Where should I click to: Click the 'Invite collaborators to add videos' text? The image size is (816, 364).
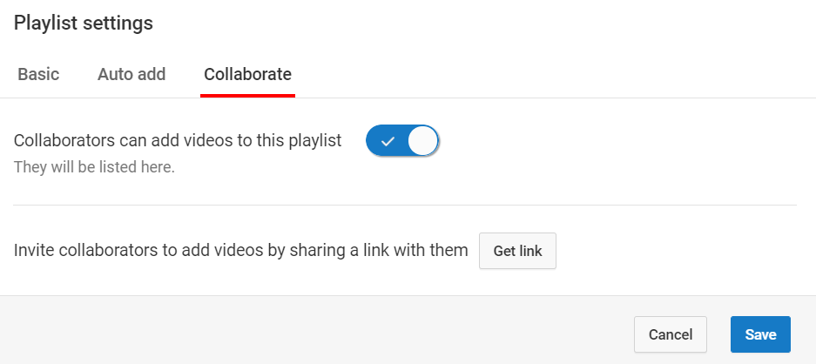point(241,251)
